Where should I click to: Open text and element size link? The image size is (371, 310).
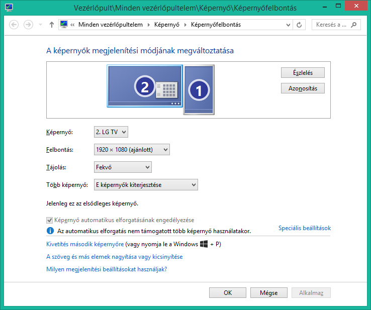pos(115,257)
